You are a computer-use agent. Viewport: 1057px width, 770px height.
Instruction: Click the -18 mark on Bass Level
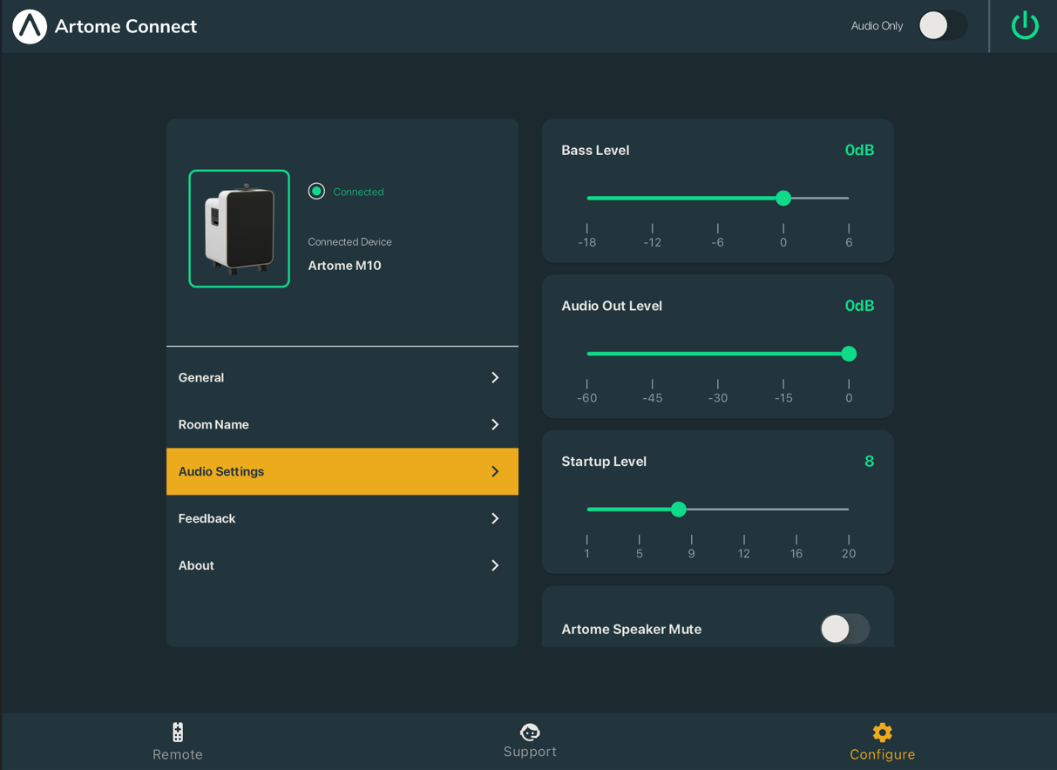[x=587, y=242]
